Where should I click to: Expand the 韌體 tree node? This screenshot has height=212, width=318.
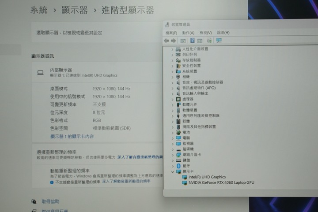coord(172,122)
